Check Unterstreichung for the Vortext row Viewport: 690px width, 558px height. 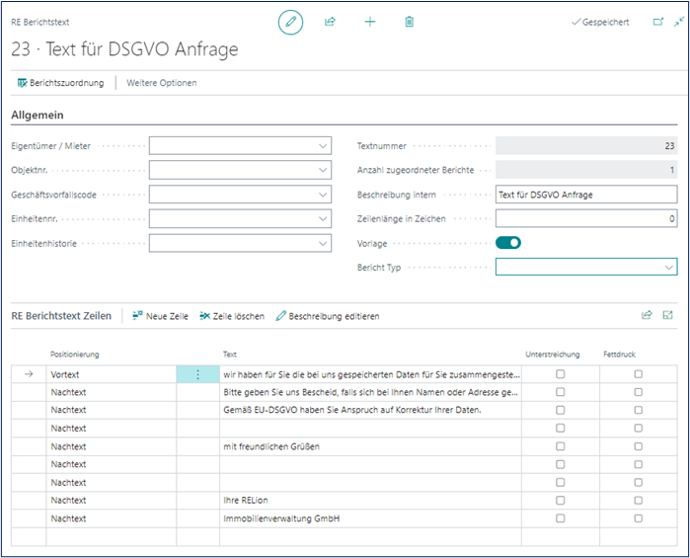561,374
